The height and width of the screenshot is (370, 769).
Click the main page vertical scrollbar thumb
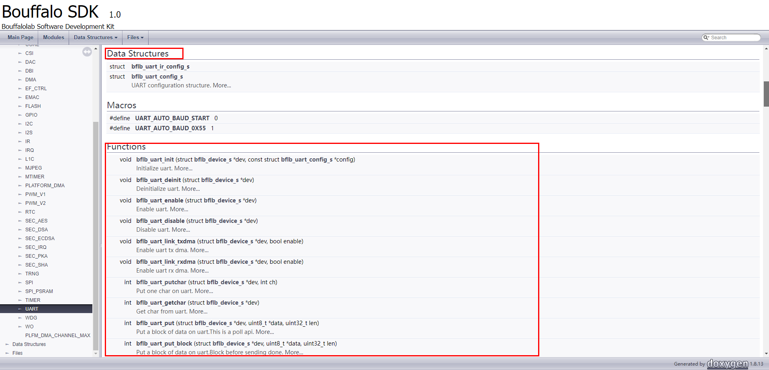point(766,94)
